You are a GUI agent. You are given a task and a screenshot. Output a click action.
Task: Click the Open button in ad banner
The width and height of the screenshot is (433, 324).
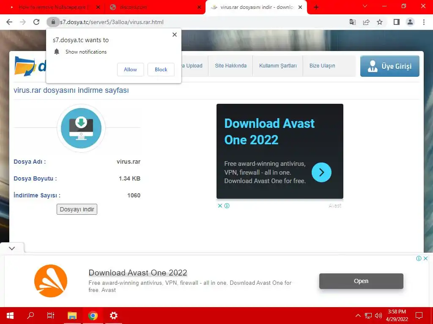361,281
